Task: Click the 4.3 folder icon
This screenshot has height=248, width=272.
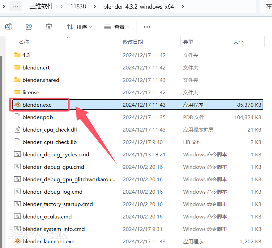Action: [x=17, y=55]
